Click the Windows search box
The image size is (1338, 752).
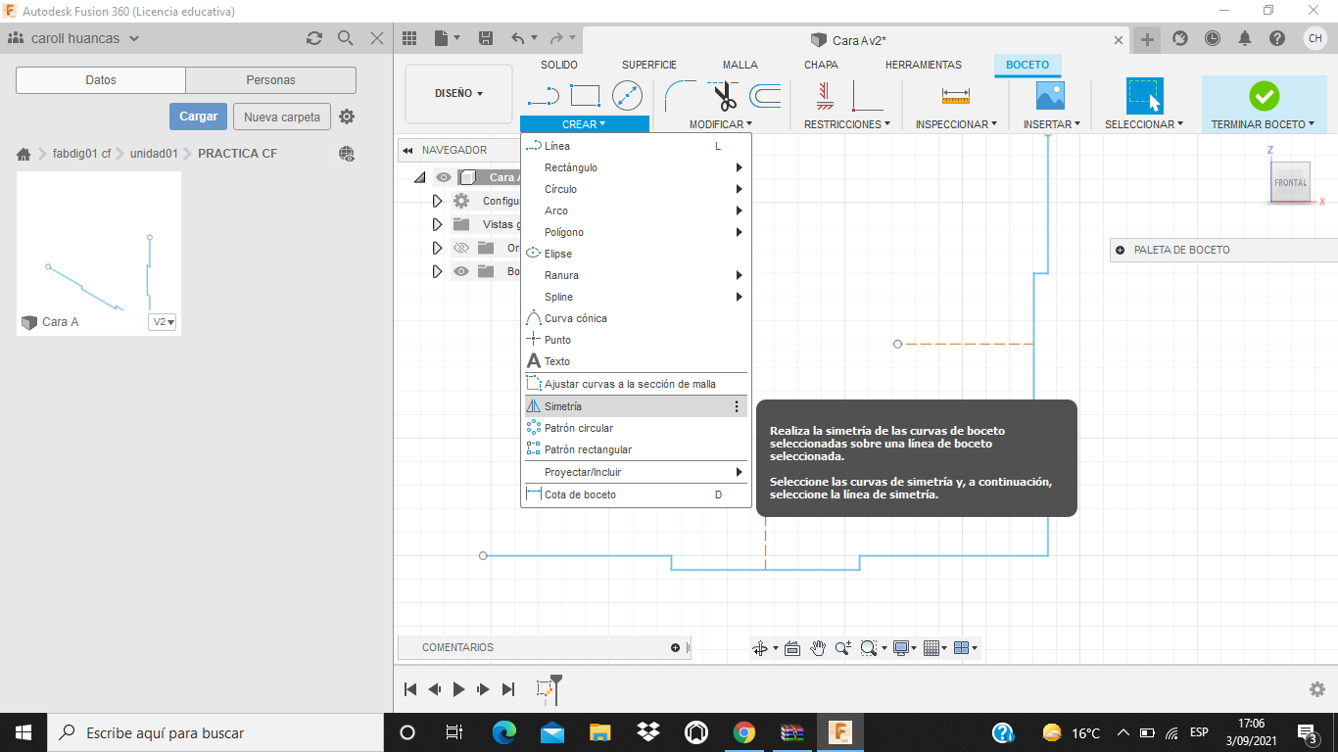click(x=215, y=732)
